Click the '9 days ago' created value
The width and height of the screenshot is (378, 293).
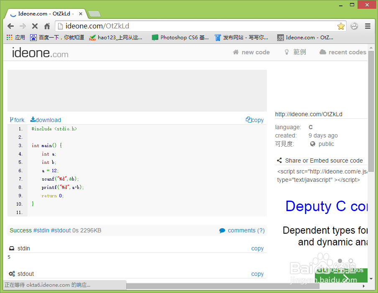tap(323, 135)
